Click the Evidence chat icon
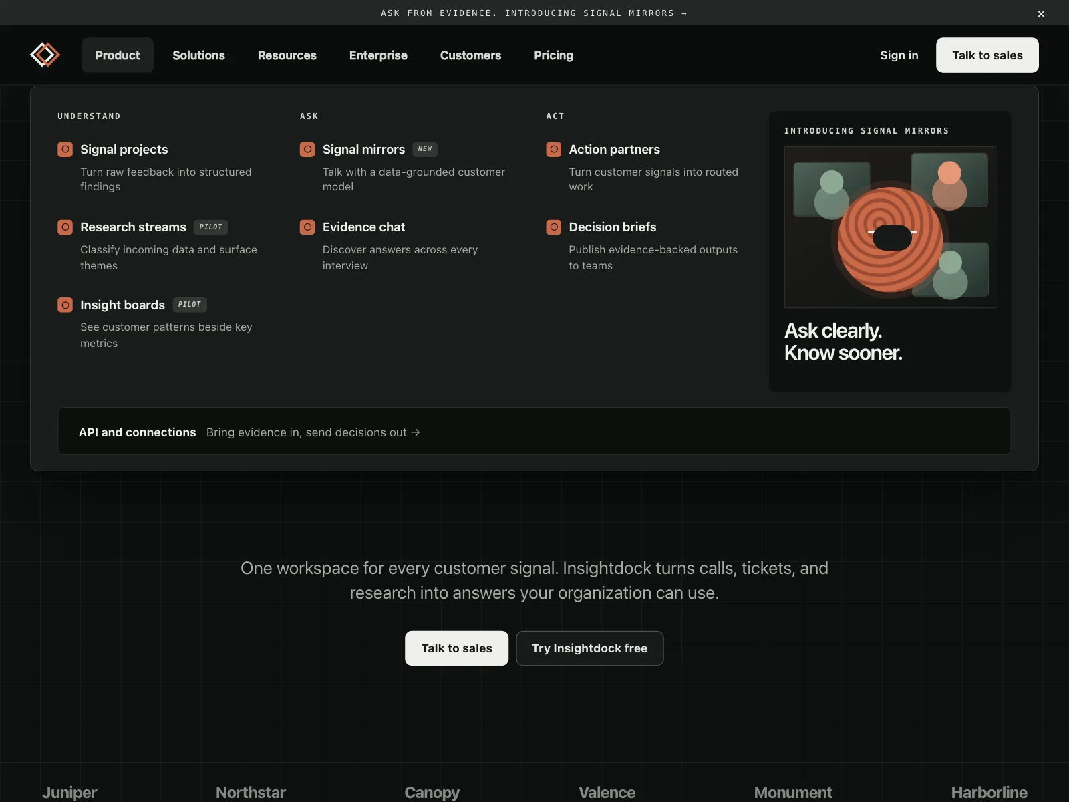Screen dimensions: 1069x802 [307, 227]
